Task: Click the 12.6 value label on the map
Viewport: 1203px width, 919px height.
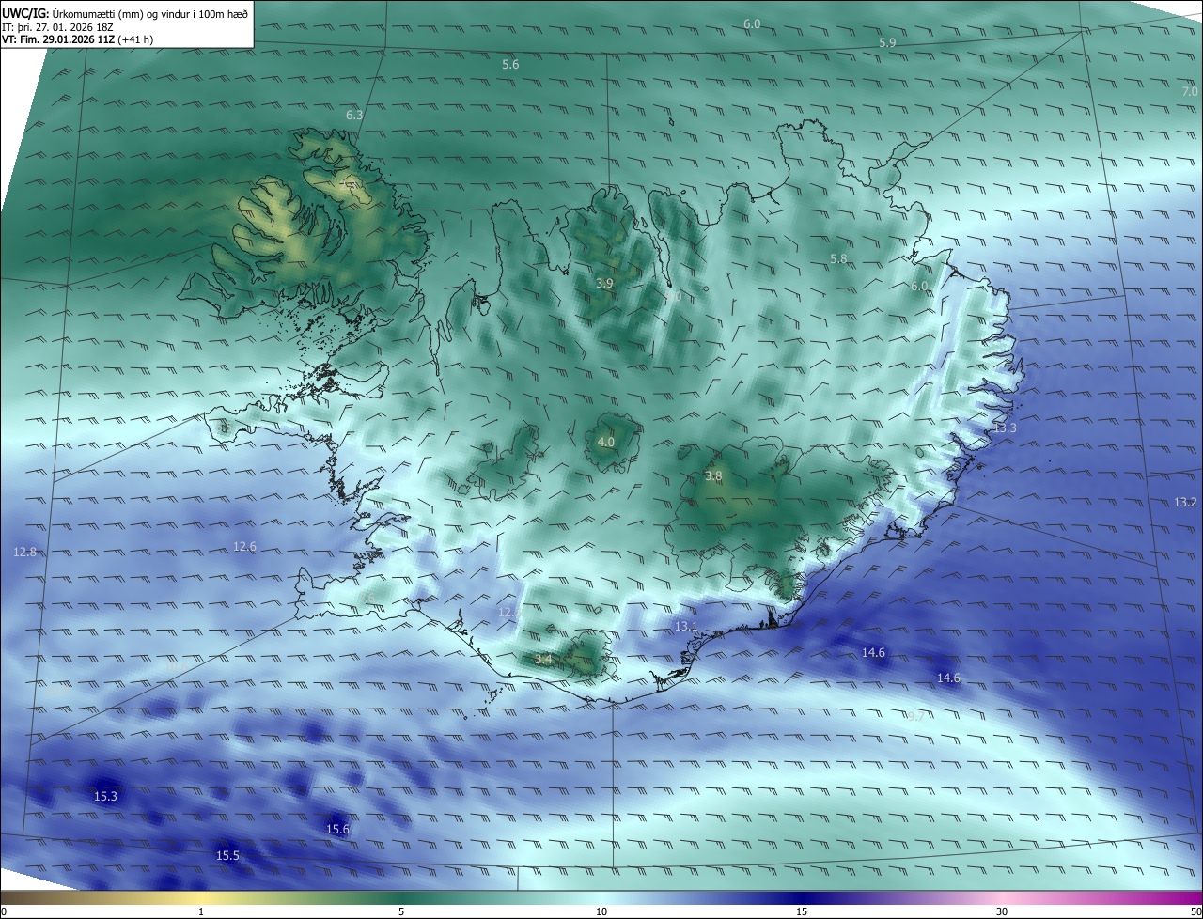Action: pos(244,546)
